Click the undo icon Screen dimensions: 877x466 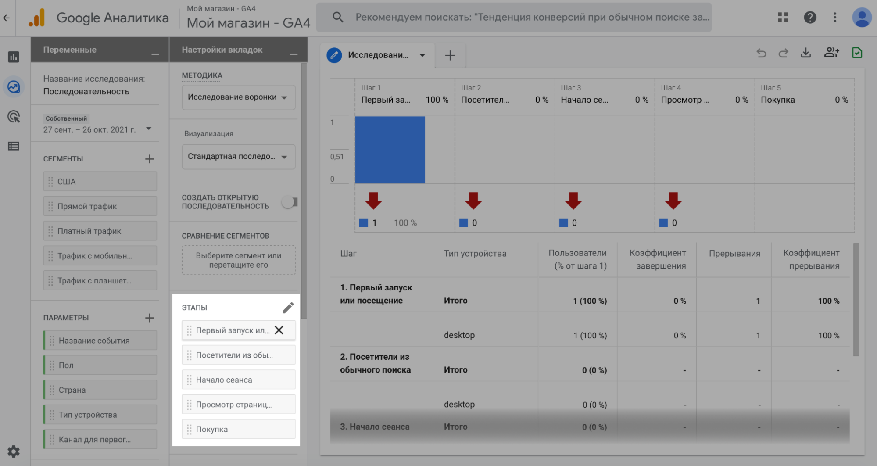(762, 53)
